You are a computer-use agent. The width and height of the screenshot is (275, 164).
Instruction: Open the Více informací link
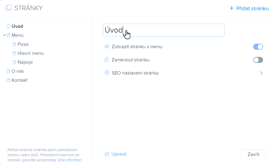pyautogui.click(x=70, y=160)
